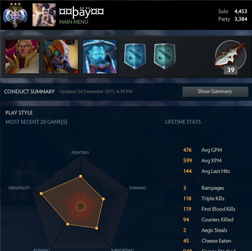The width and height of the screenshot is (252, 251).
Task: Click the Versatility point on radar chart
Action: [x=41, y=194]
